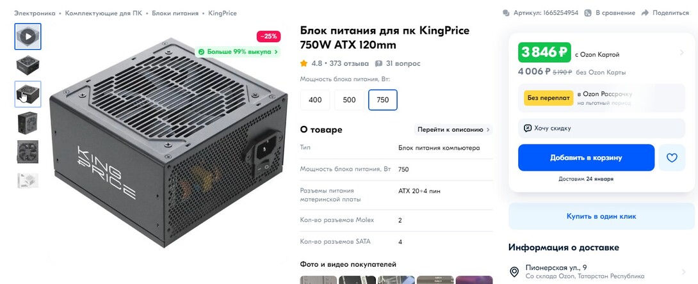Click the Хочу скидку discount icon
The image size is (698, 284).
528,128
